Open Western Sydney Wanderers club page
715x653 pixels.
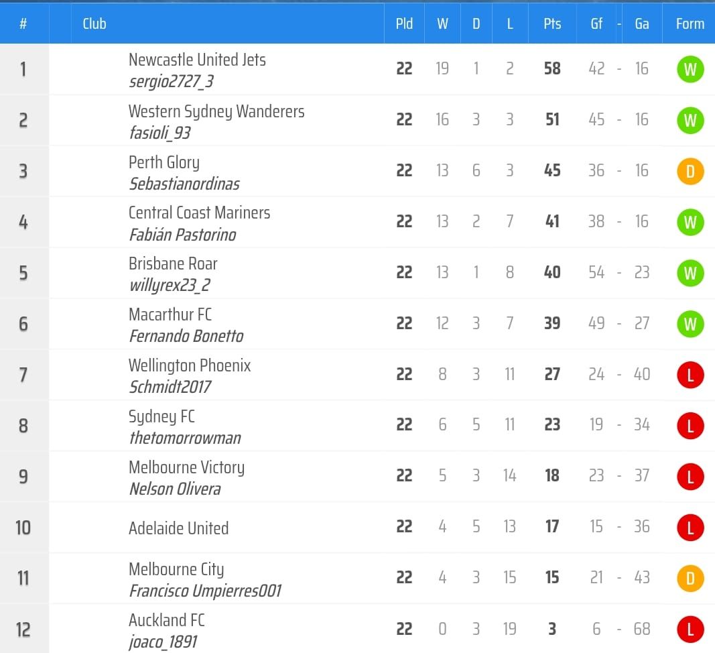[x=216, y=111]
